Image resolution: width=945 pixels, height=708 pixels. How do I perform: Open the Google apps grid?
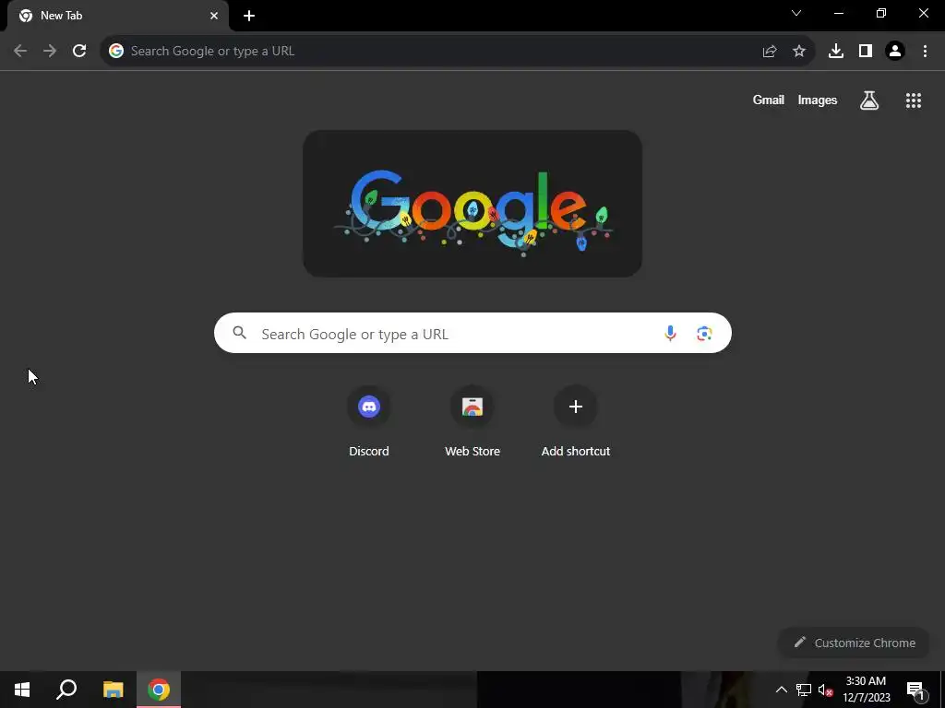coord(914,100)
